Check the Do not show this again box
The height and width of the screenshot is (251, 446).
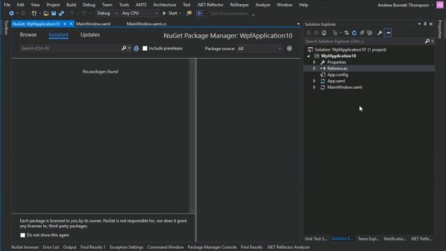coord(23,235)
